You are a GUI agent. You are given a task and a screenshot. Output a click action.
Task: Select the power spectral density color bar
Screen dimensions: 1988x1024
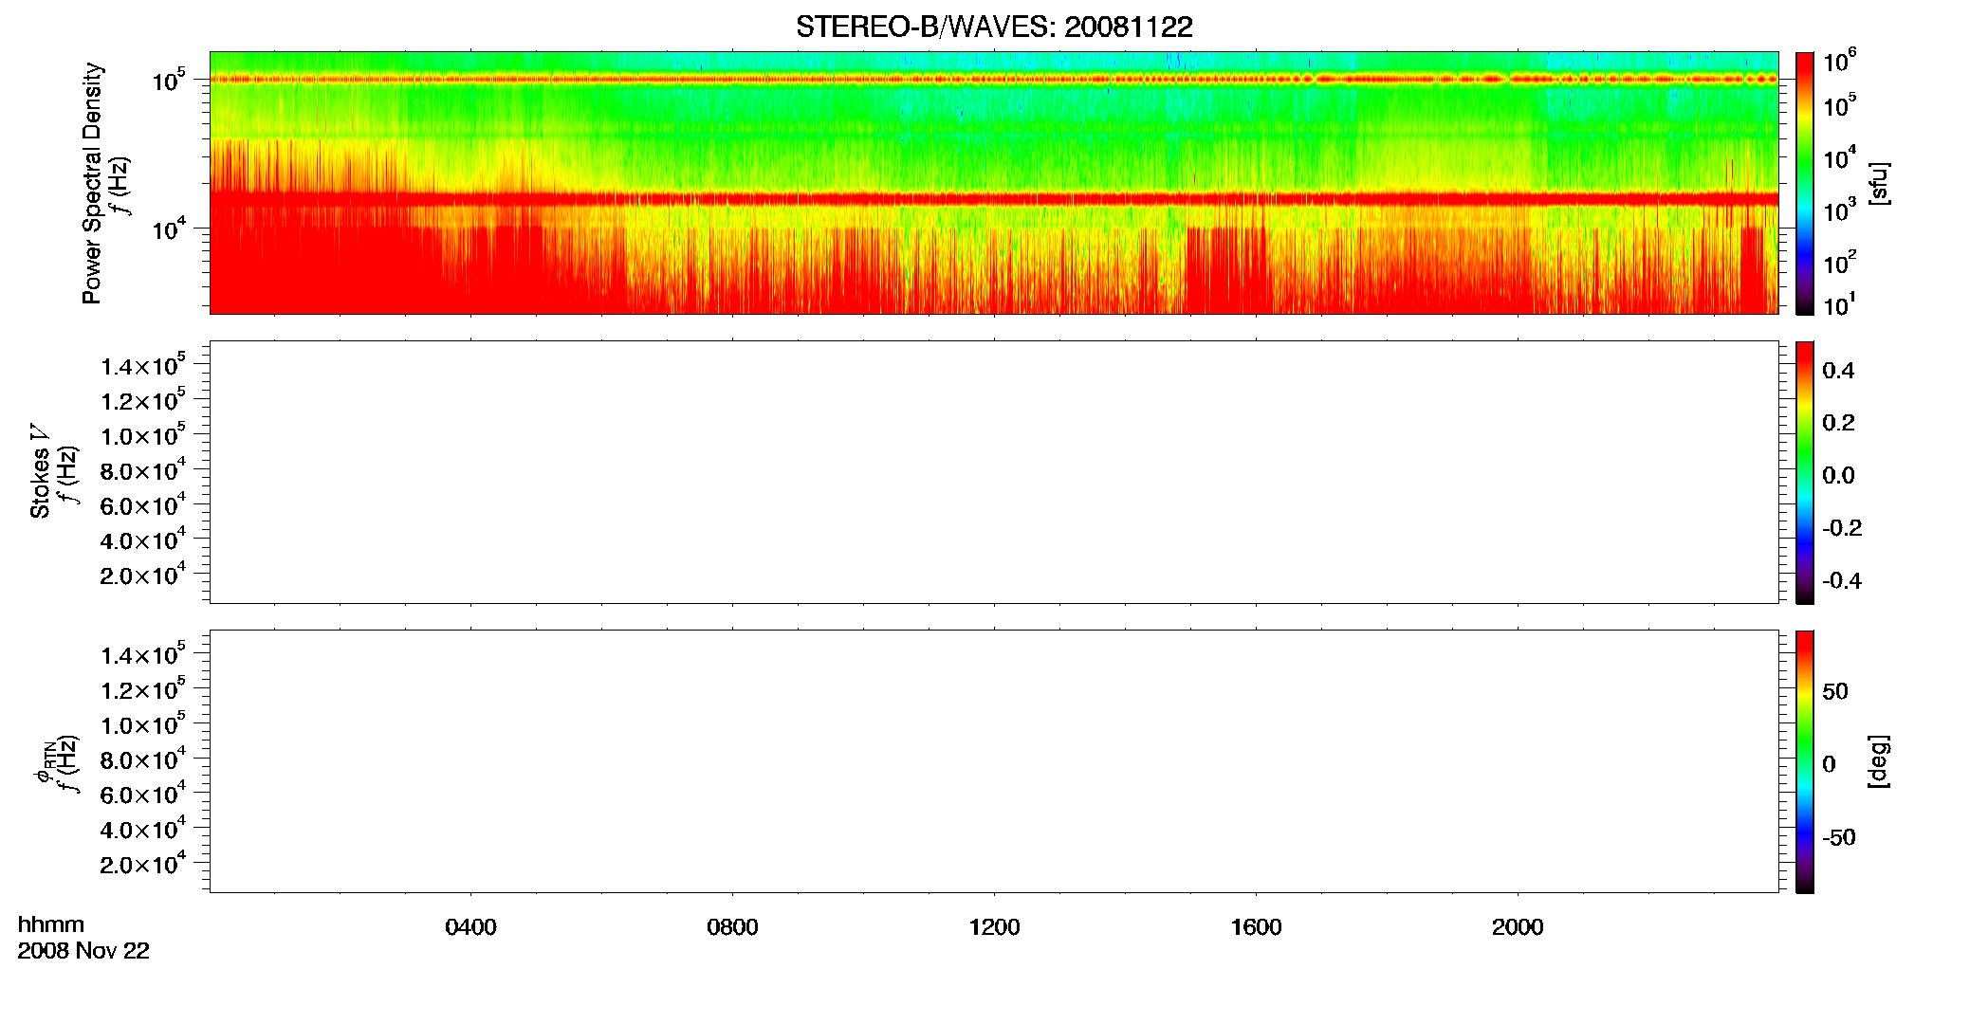coord(1805,183)
